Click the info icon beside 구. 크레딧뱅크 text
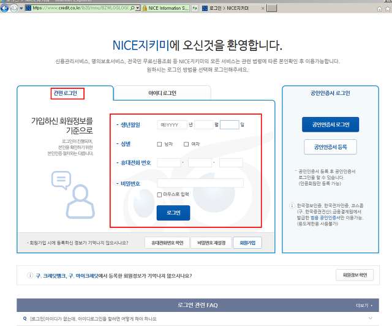Viewport: 392px width, 326px height. click(30, 276)
